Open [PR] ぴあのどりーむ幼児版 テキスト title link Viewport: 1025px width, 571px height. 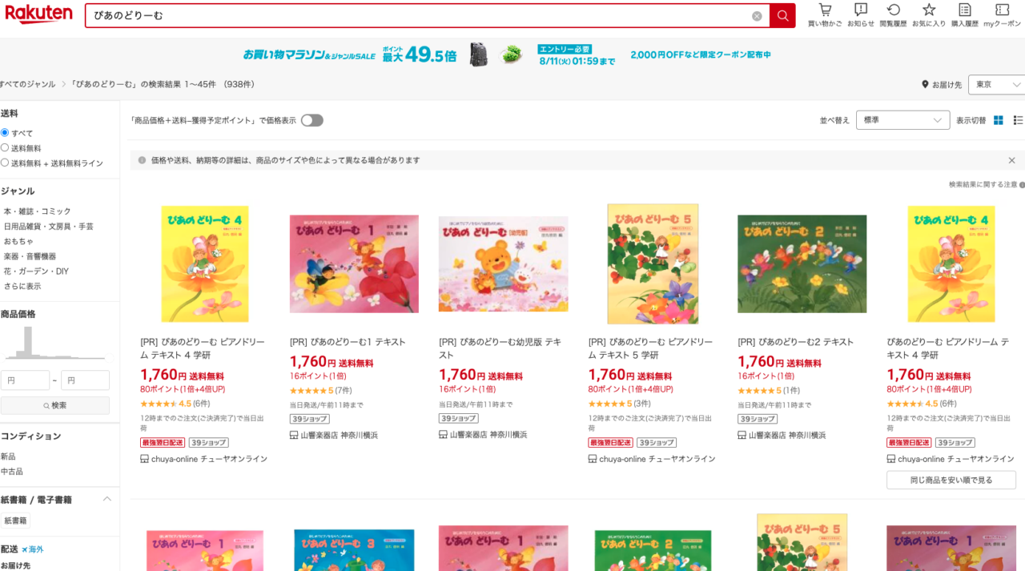(x=500, y=348)
